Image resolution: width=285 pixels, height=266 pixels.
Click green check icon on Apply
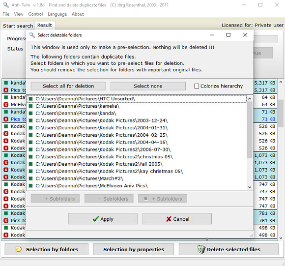tap(96, 219)
